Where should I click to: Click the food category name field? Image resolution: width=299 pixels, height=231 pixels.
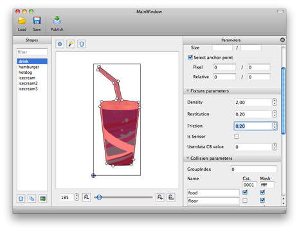[213, 193]
